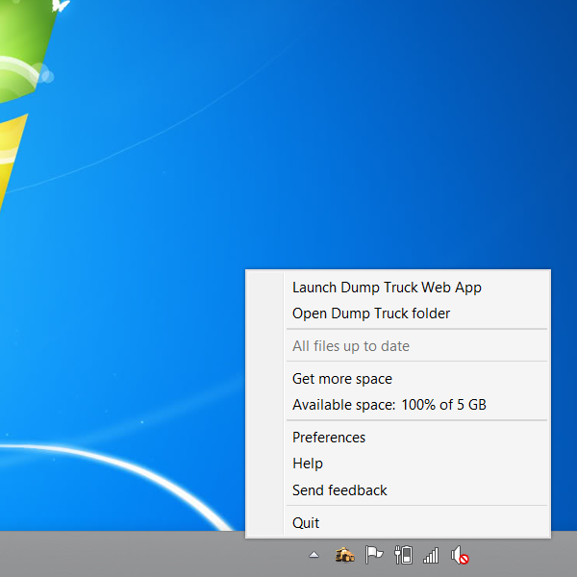This screenshot has width=577, height=577.
Task: Click Dump Truck tray icon
Action: point(345,555)
